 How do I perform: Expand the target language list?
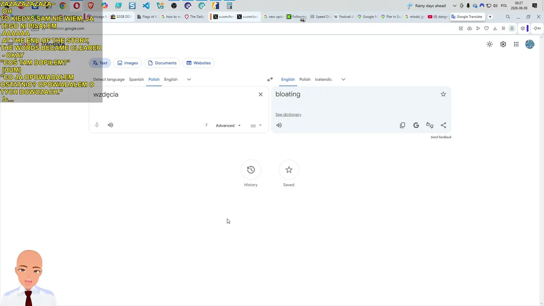coord(343,79)
